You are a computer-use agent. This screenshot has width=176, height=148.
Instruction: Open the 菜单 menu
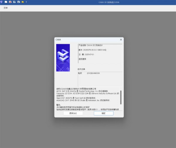click(6, 8)
